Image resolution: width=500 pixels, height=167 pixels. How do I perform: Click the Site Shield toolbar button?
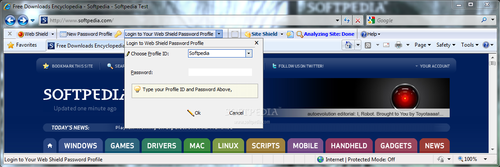(x=261, y=34)
